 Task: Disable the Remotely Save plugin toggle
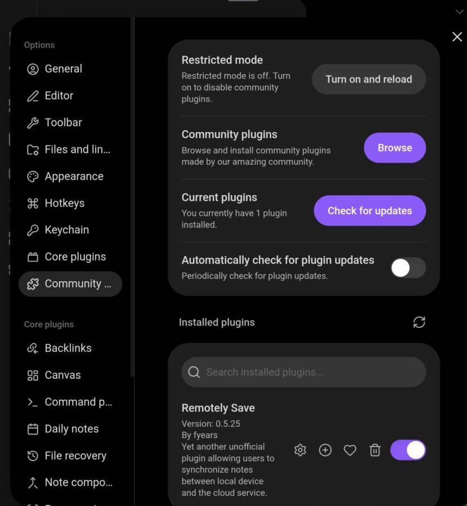coord(408,450)
